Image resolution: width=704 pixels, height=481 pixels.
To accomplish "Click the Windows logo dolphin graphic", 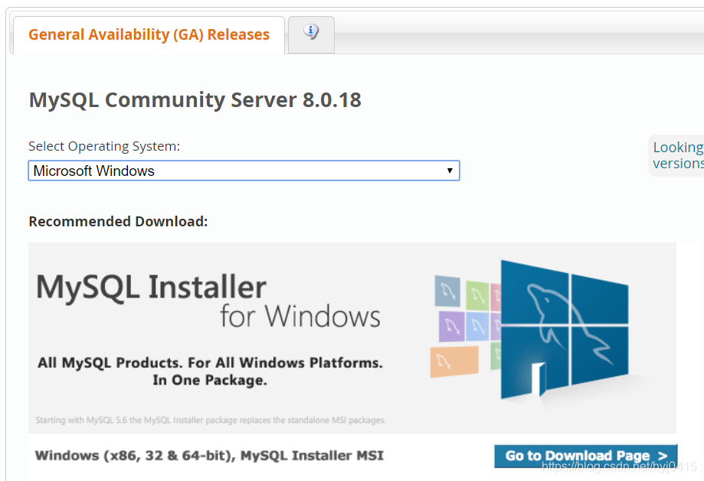I will click(565, 329).
